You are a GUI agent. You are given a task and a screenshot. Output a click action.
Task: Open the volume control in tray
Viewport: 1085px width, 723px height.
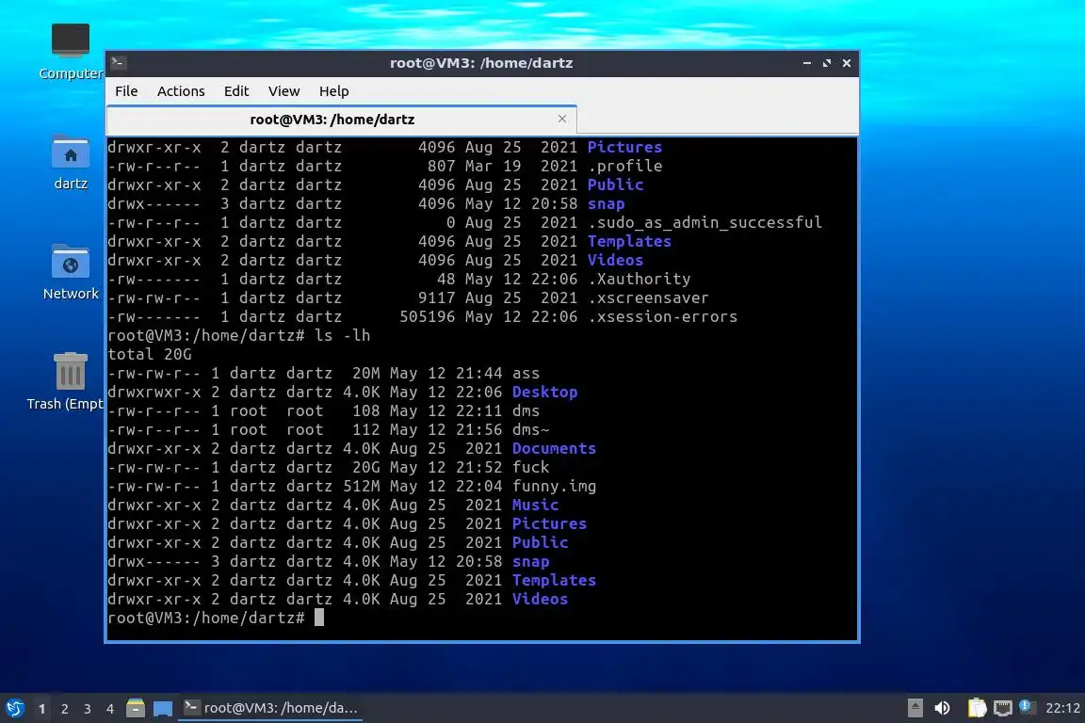(x=942, y=708)
